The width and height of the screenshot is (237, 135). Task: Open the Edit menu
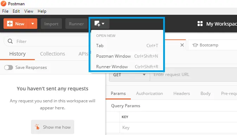tap(16, 11)
